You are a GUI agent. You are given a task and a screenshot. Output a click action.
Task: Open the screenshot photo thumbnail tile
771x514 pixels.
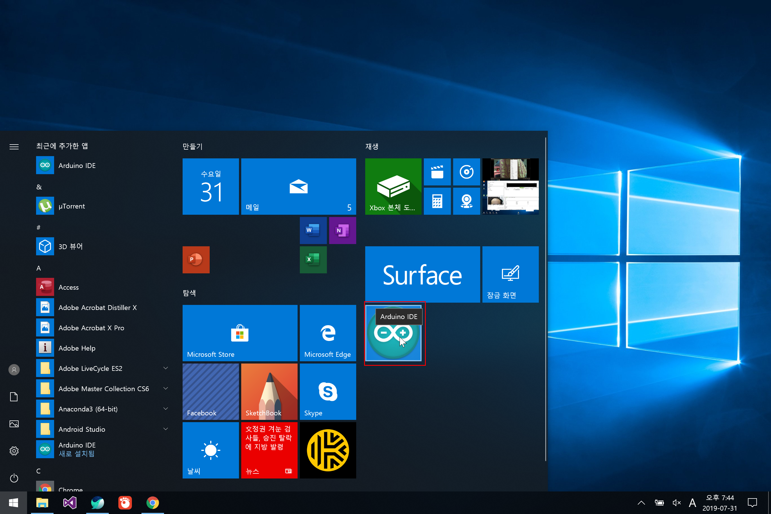click(510, 186)
